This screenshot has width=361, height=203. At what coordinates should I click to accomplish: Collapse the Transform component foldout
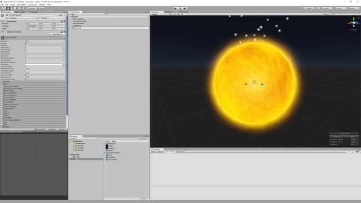click(x=2, y=21)
